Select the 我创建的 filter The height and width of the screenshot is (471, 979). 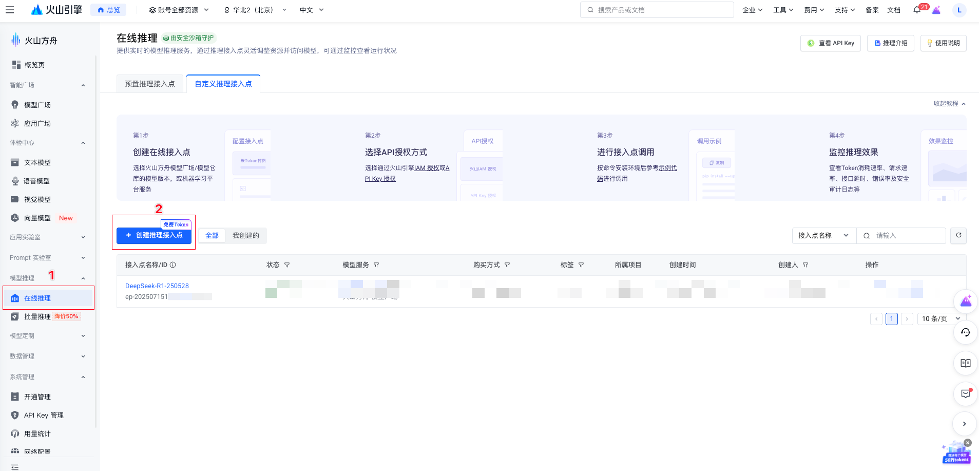click(246, 235)
